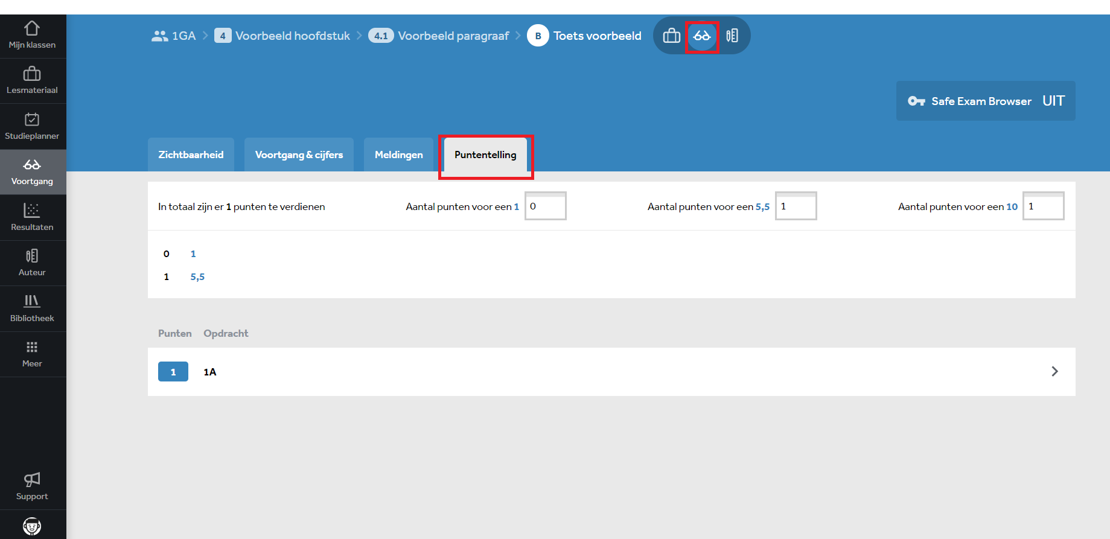Go to Voorbeeld paragraaf breadcrumb
1110x539 pixels.
pyautogui.click(x=453, y=36)
